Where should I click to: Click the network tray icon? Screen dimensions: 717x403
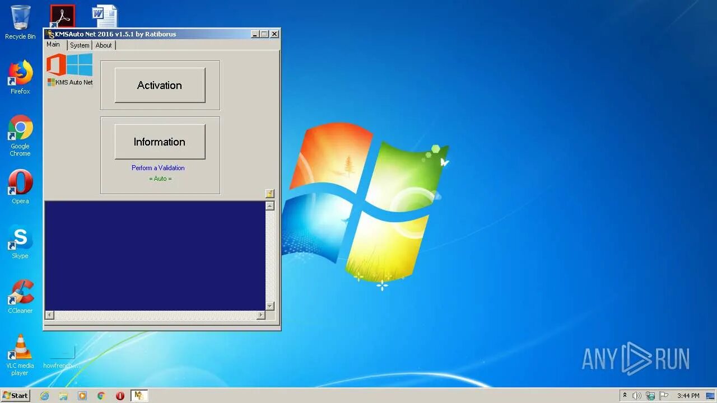click(x=650, y=396)
